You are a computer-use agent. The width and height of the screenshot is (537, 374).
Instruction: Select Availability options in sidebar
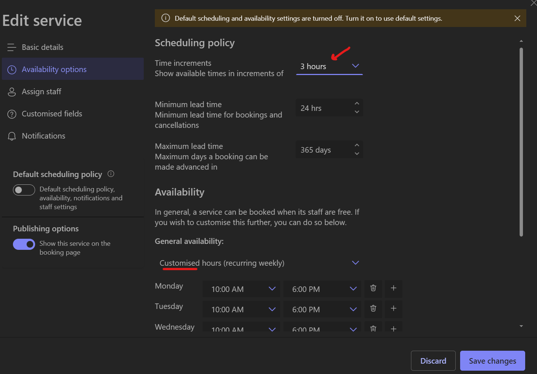pyautogui.click(x=73, y=69)
